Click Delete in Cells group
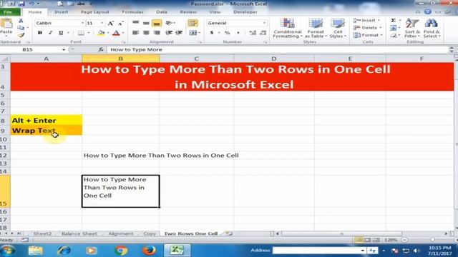This screenshot has width=458, height=257. click(367, 28)
